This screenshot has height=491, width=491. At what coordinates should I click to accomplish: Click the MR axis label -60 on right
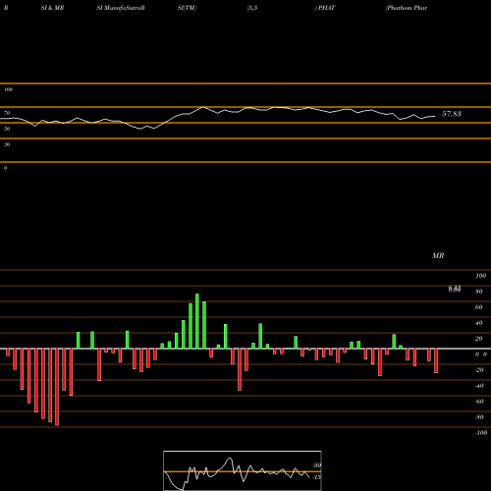coord(479,402)
